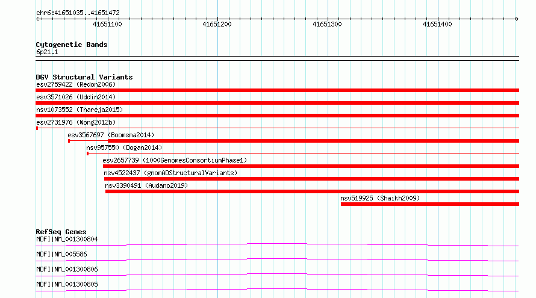Click the 6p21.1 cytogenetic band label
This screenshot has width=536, height=298.
coord(47,52)
